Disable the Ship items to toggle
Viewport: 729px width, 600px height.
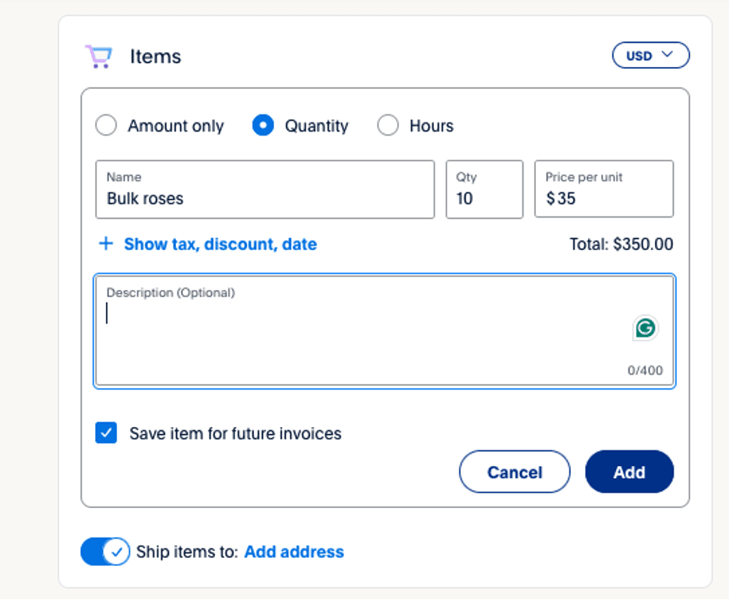pyautogui.click(x=105, y=552)
